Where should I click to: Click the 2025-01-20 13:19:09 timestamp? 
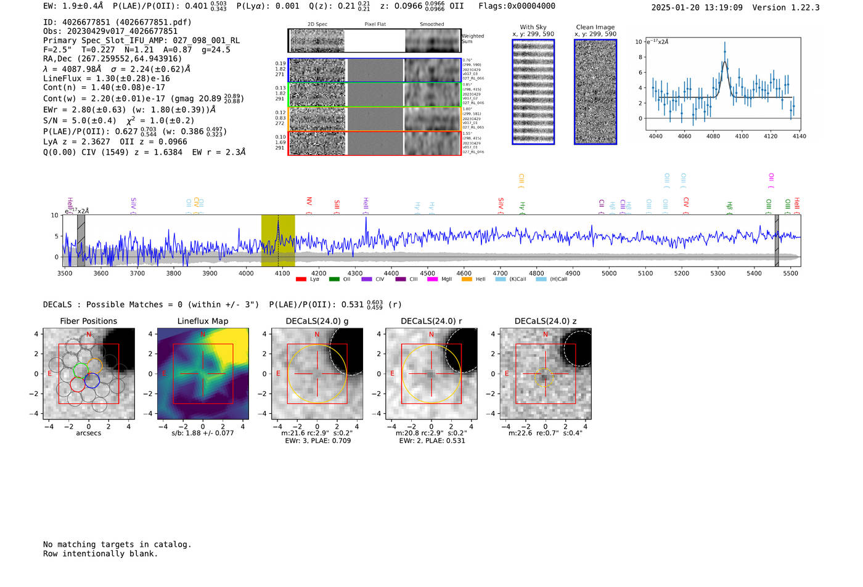pyautogui.click(x=697, y=7)
